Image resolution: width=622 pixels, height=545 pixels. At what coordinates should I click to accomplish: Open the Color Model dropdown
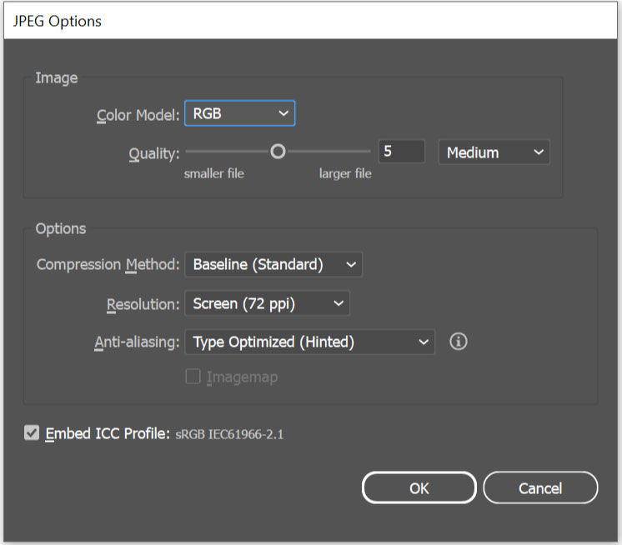pyautogui.click(x=239, y=113)
